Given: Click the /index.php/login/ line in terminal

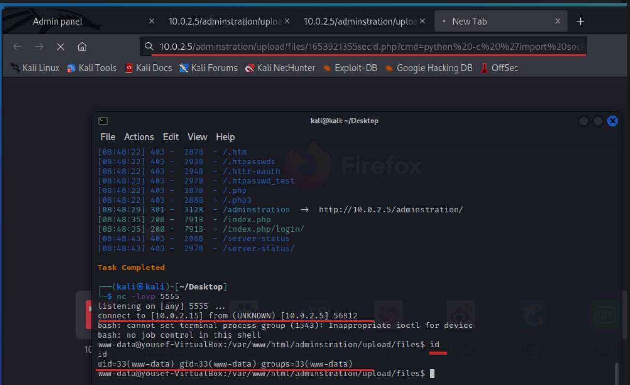Looking at the screenshot, I should pos(201,229).
